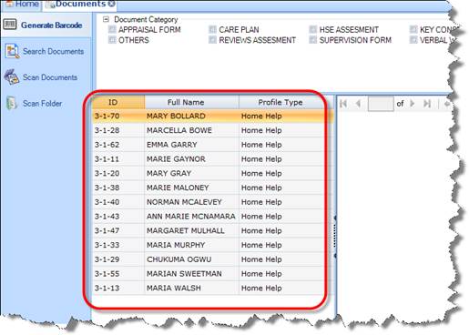This screenshot has height=335, width=469.
Task: Click ID cell 3-1-47
Action: tap(118, 230)
